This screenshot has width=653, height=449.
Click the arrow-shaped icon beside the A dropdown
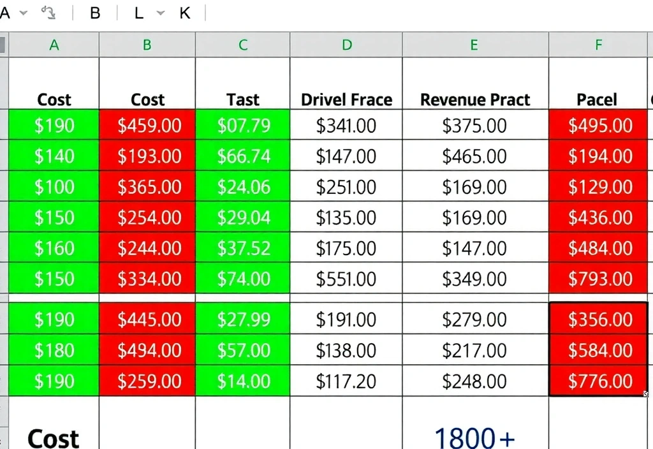(48, 13)
